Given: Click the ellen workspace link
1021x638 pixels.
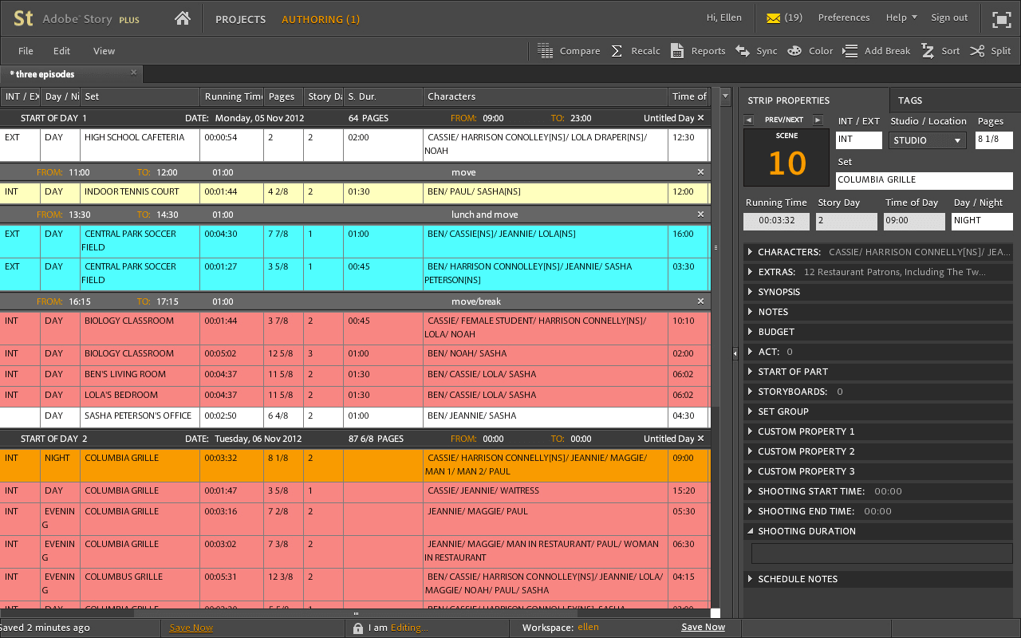Looking at the screenshot, I should [x=588, y=628].
